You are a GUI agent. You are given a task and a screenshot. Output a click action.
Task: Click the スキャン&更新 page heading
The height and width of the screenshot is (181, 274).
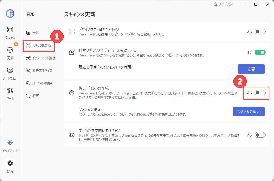(80, 15)
